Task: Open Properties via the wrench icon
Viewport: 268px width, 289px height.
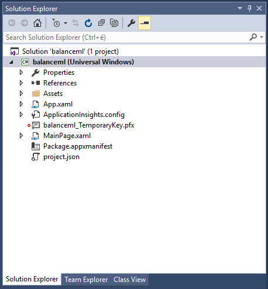Action: [x=131, y=23]
